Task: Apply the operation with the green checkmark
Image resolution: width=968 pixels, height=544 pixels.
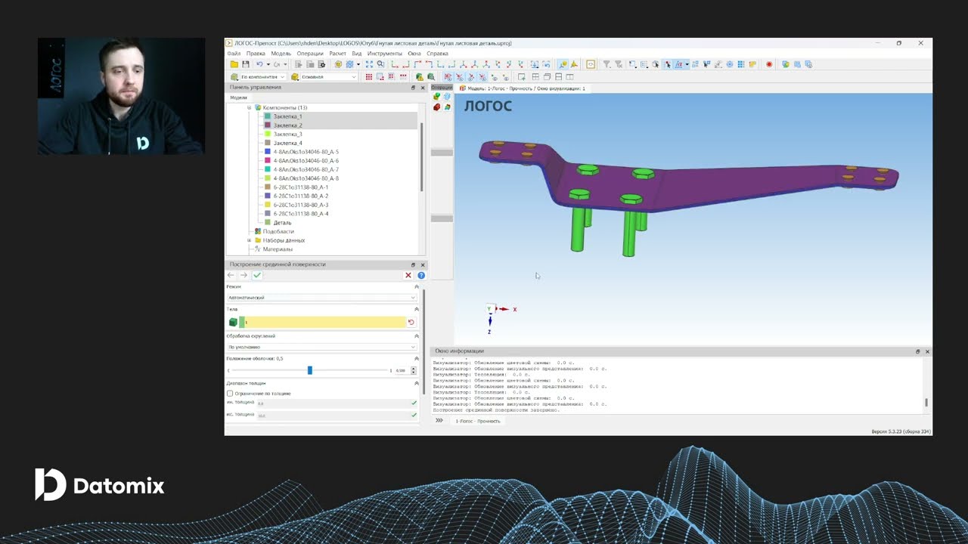Action: click(257, 275)
